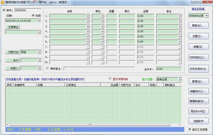Click the 单号 input field
This screenshot has height=135, width=213.
28,10
